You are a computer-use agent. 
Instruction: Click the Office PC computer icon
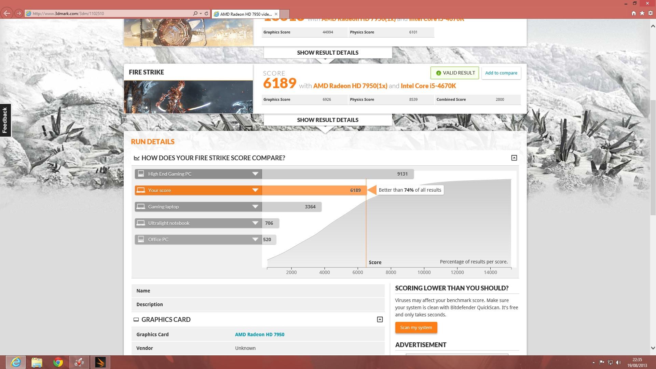pos(141,239)
